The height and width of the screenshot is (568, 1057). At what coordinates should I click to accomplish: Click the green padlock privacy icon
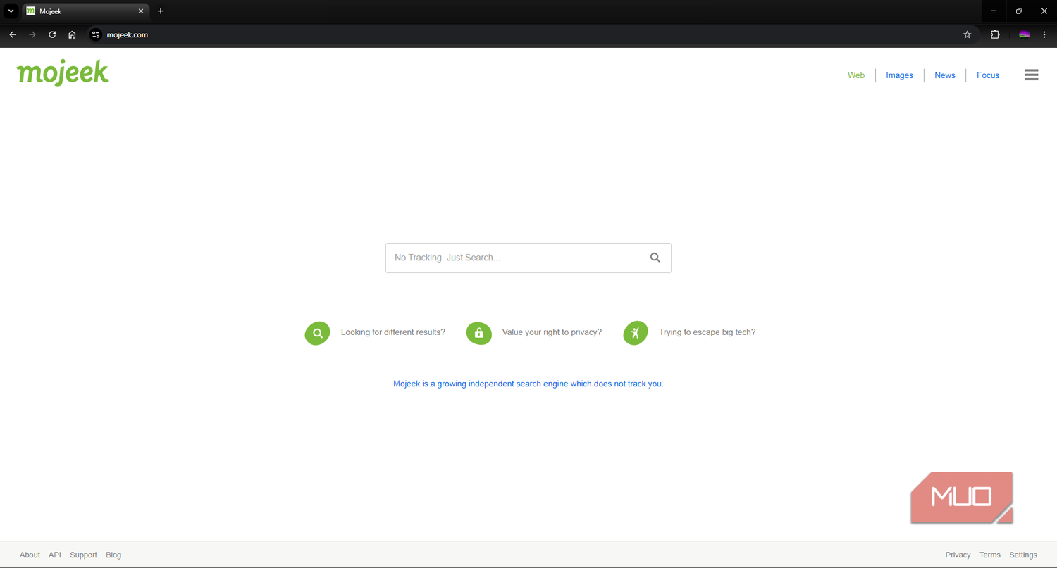click(479, 333)
